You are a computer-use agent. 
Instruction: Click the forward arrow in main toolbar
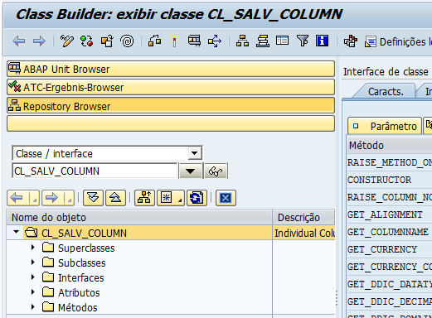(39, 41)
